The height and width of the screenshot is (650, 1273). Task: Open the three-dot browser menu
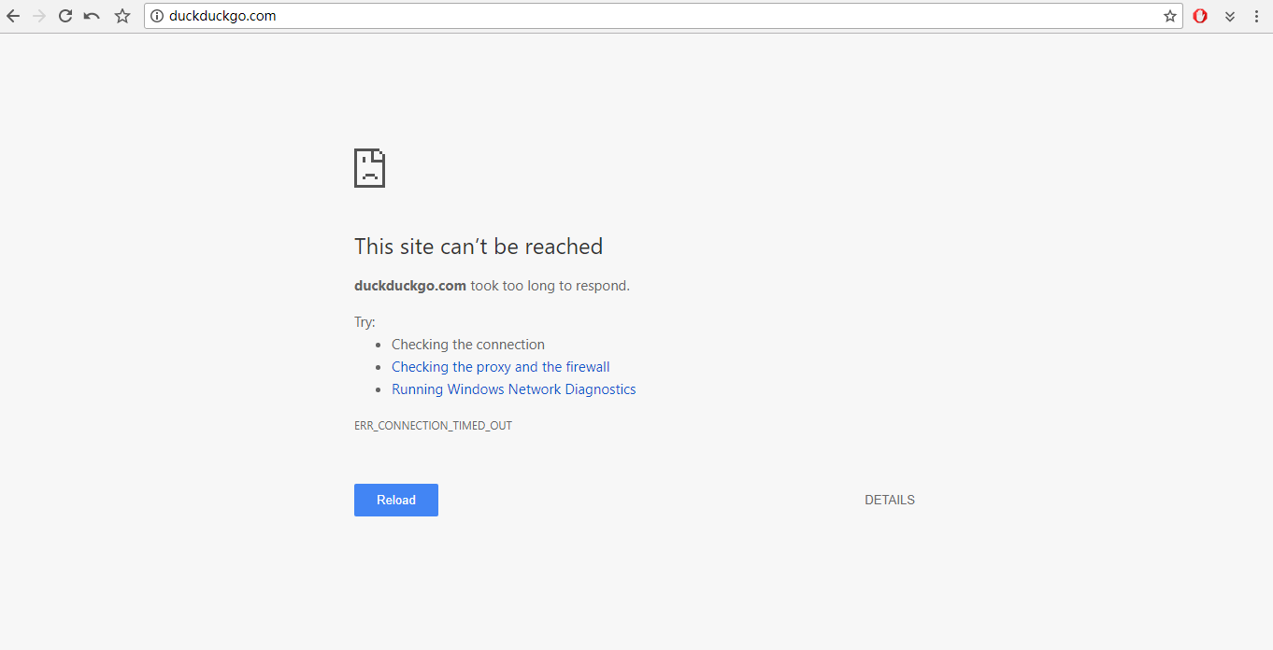point(1256,16)
